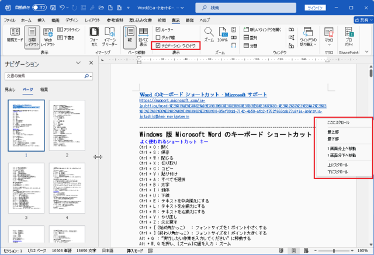The image size is (374, 255).
Task: Uncheck the ルーラー ruler checkbox
Action: pos(158,29)
